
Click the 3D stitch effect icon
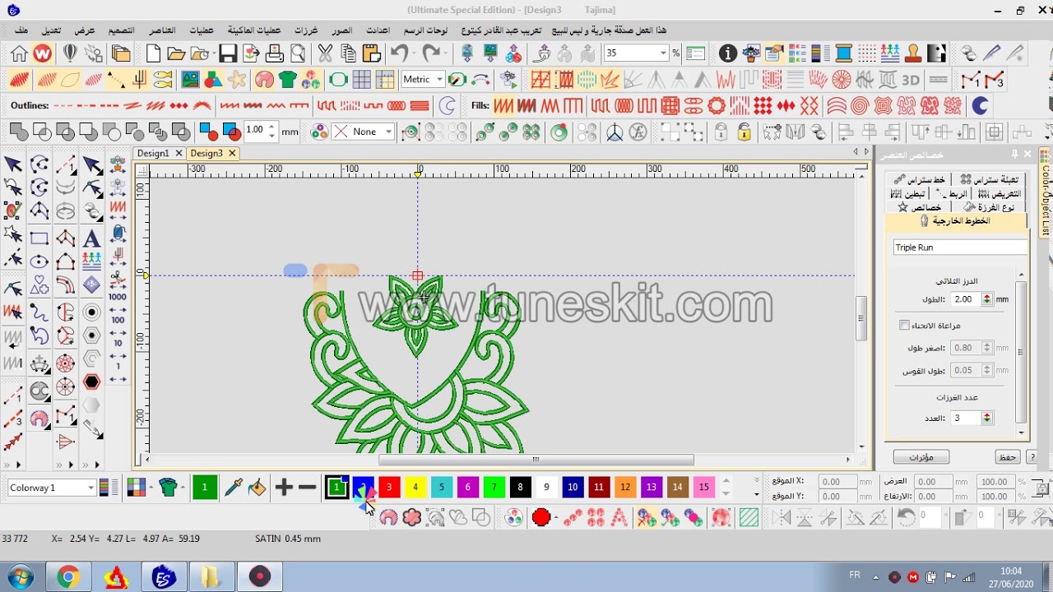point(911,81)
